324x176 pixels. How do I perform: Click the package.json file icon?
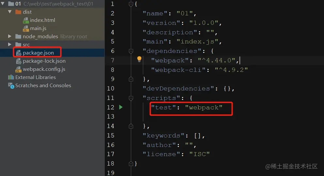(x=19, y=53)
